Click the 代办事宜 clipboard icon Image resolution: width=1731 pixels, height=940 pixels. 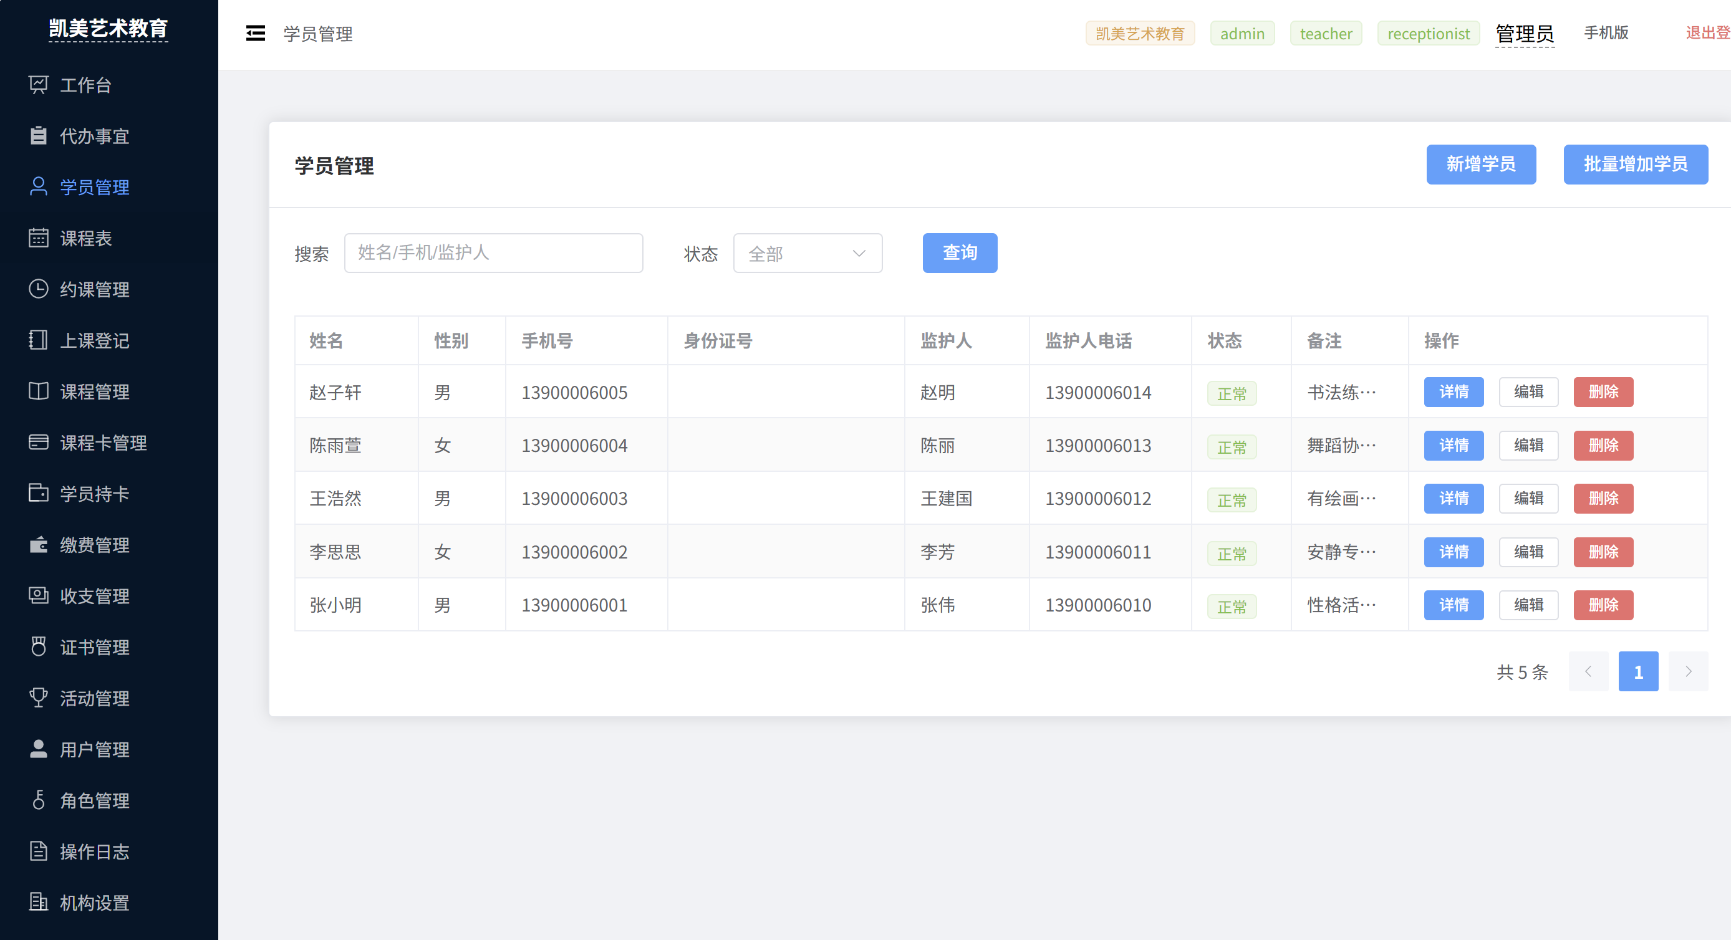38,136
